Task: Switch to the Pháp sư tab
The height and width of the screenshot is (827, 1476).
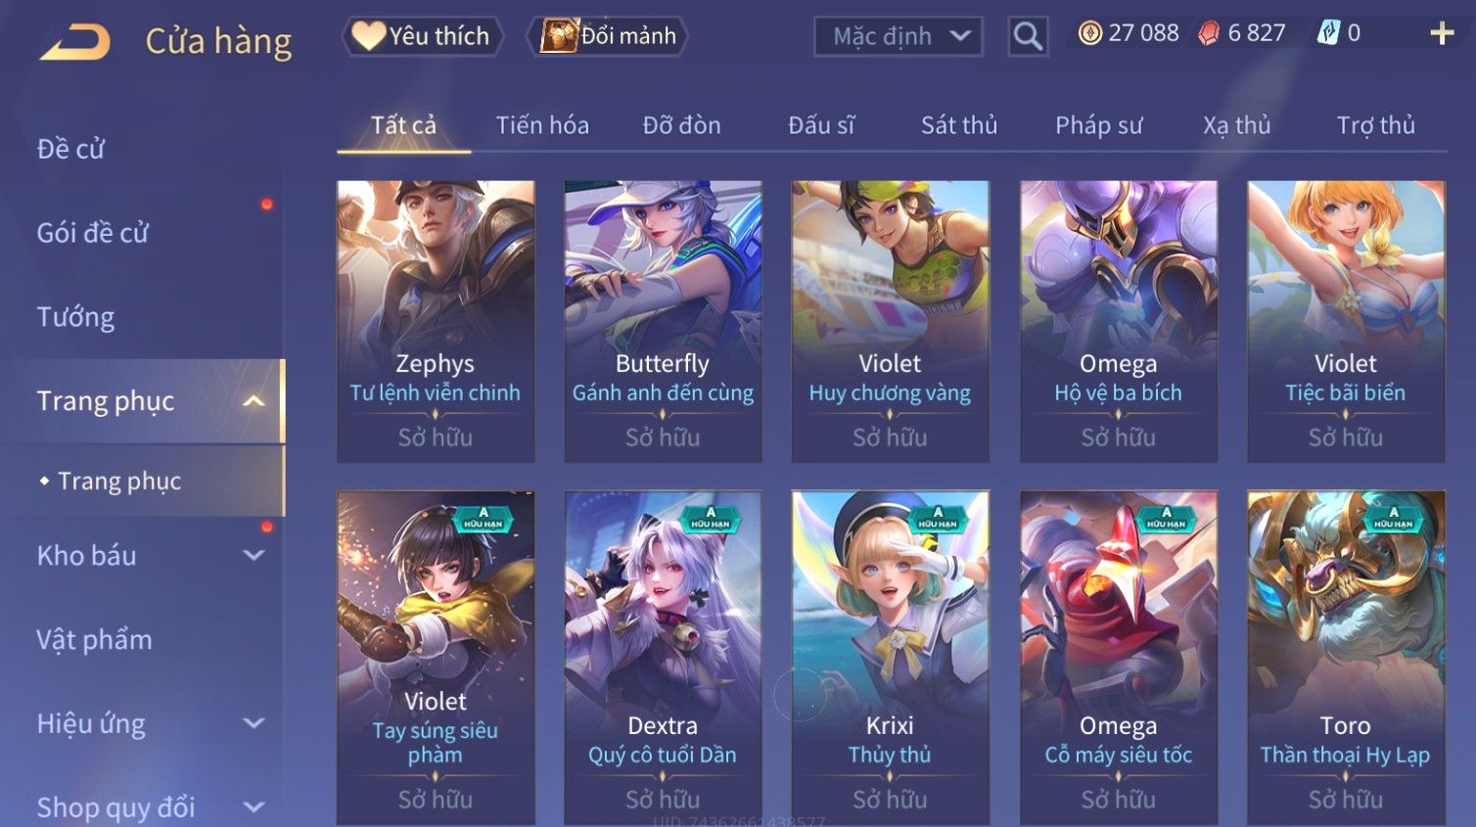Action: 1098,125
